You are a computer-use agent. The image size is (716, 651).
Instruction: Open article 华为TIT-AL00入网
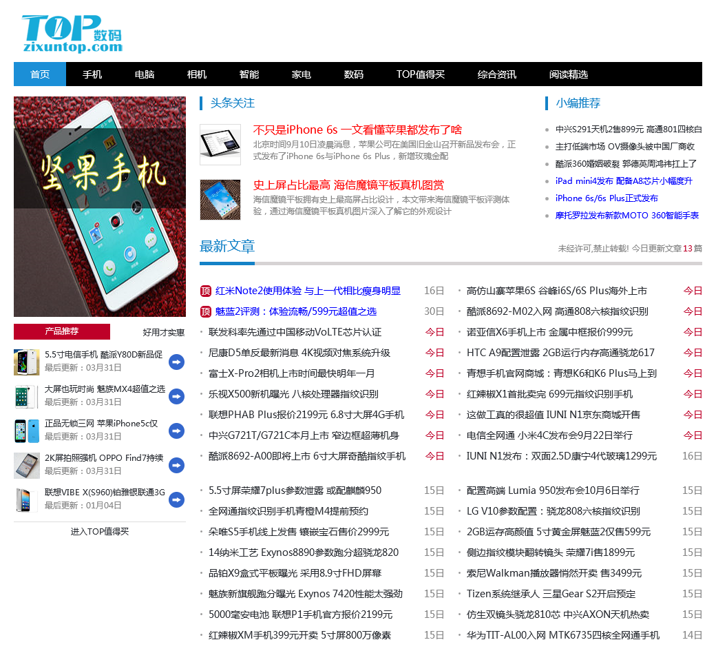click(x=562, y=635)
